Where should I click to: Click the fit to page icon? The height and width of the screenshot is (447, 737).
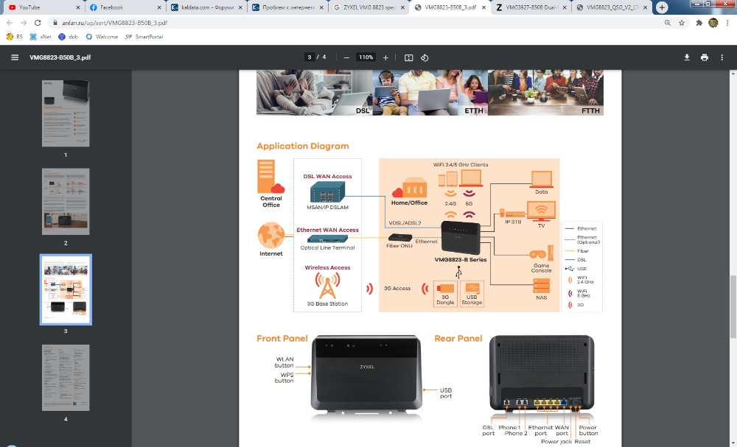coord(408,57)
